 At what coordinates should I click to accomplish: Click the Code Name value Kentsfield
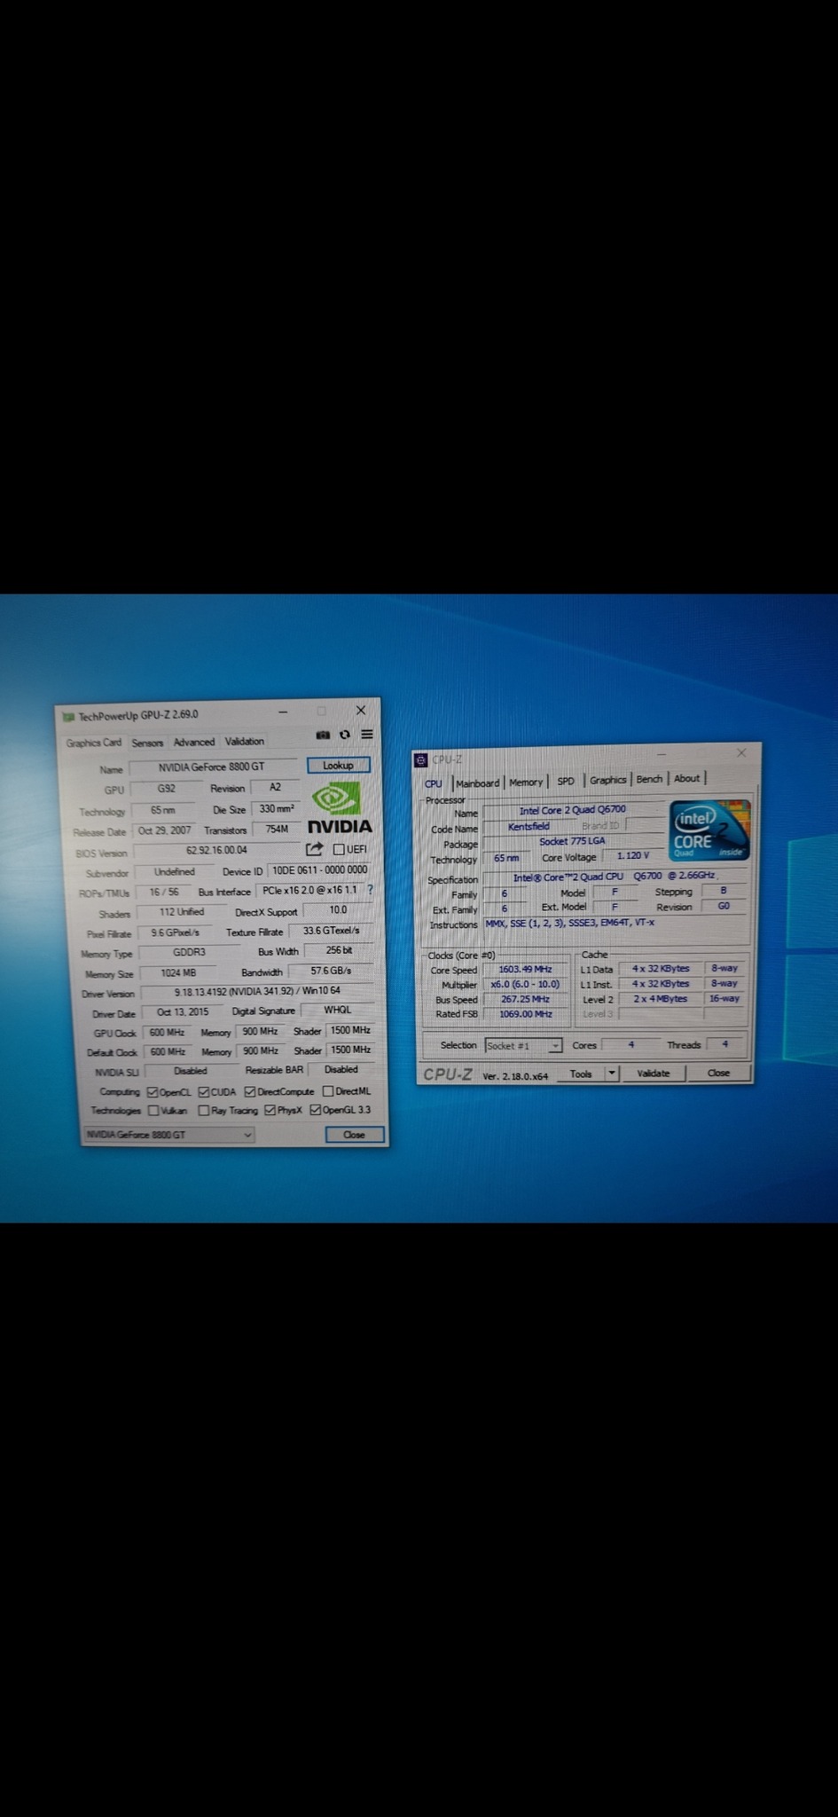(529, 827)
